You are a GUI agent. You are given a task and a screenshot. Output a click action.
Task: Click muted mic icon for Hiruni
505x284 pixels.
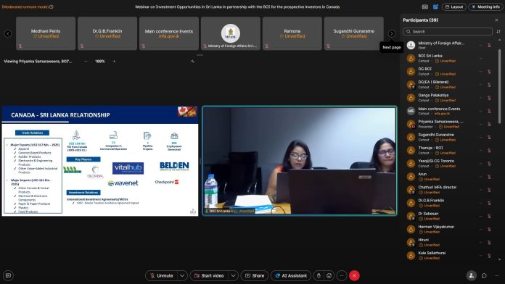point(489,243)
